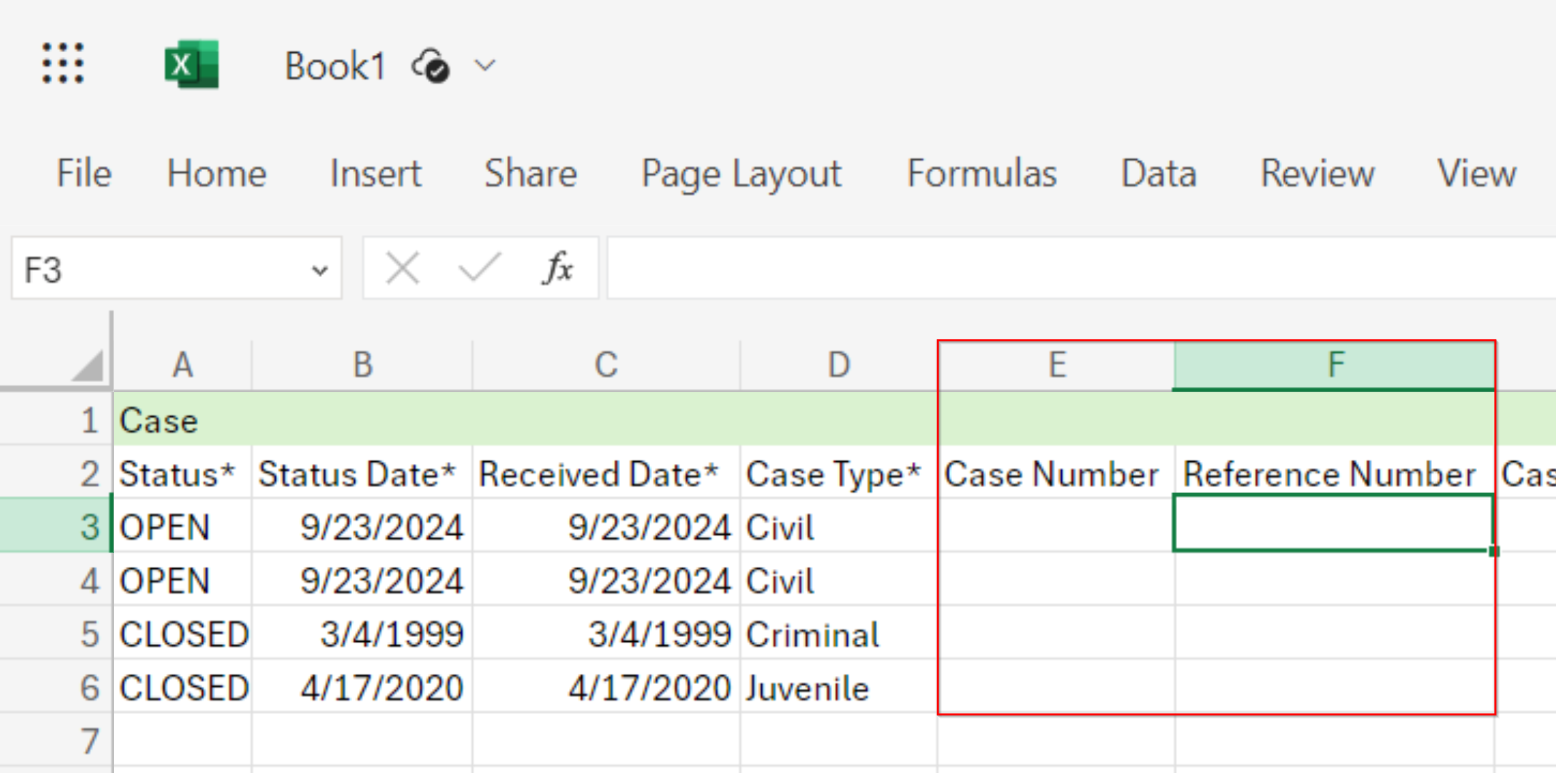
Task: Switch to the Formulas ribbon tab
Action: point(982,173)
